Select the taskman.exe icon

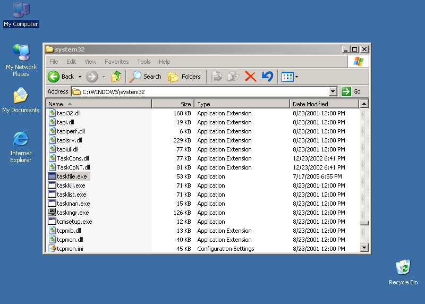pyautogui.click(x=52, y=204)
